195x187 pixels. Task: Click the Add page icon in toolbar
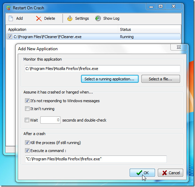coord(11,18)
